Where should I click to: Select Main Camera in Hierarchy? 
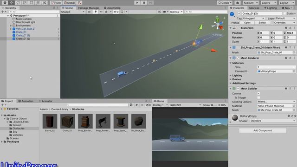(x=24, y=19)
